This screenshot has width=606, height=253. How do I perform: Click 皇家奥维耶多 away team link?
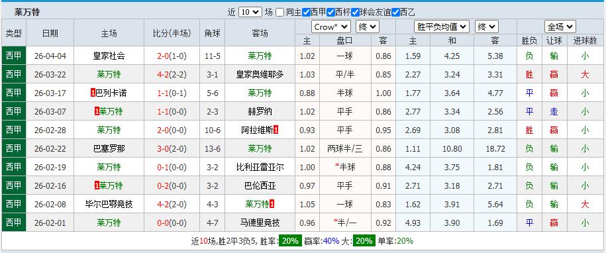pos(260,75)
